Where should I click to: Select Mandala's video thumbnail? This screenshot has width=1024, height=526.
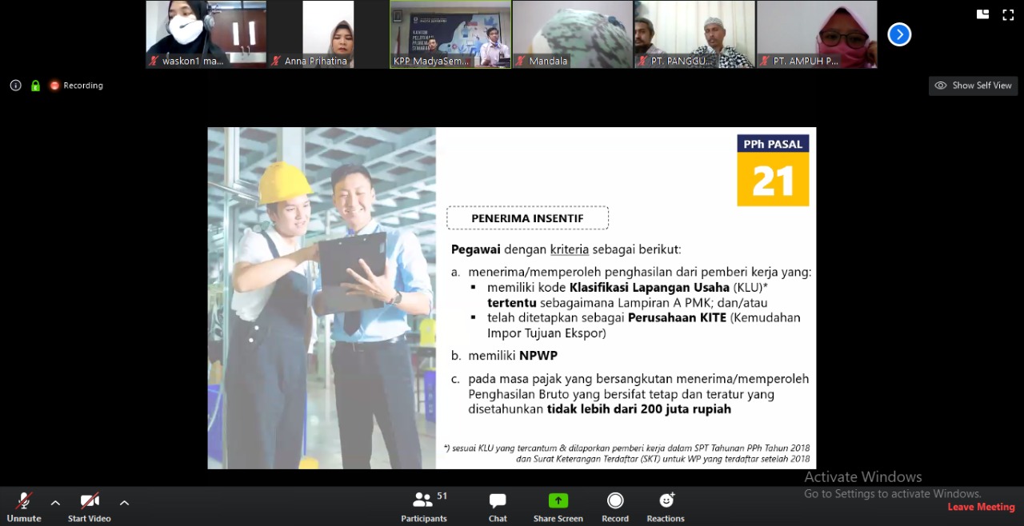572,34
